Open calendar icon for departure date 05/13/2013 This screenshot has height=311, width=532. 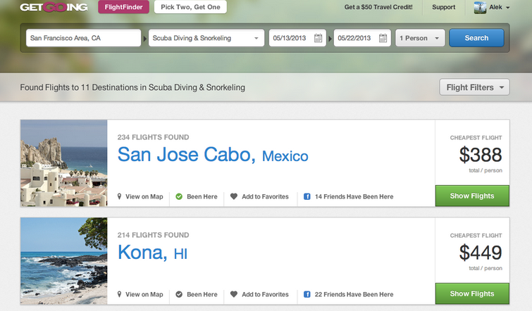coord(318,38)
